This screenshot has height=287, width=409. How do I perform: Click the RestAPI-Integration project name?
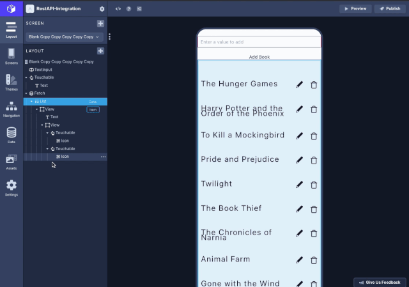coord(58,8)
